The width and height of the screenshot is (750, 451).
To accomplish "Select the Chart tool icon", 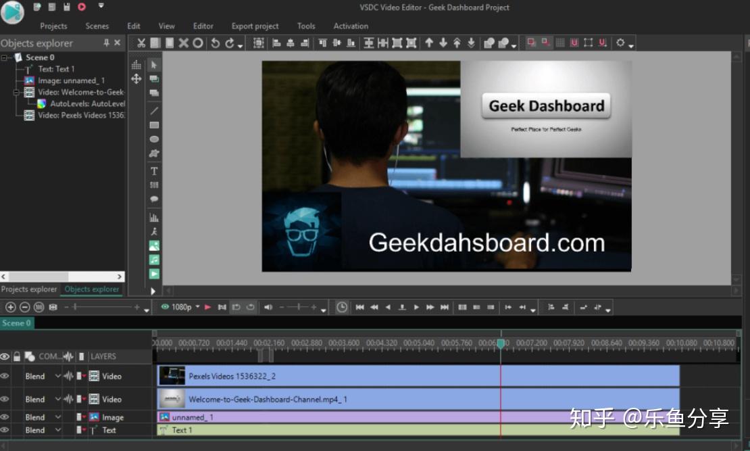I will (x=154, y=218).
